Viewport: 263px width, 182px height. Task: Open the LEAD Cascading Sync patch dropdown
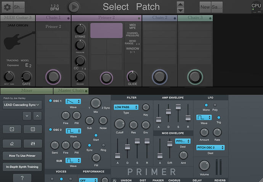pyautogui.click(x=22, y=105)
